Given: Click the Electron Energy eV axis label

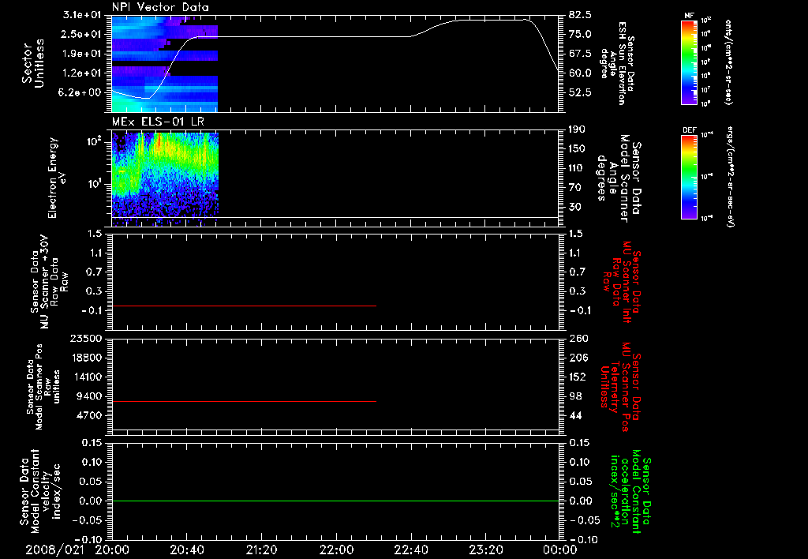Looking at the screenshot, I should click(58, 178).
